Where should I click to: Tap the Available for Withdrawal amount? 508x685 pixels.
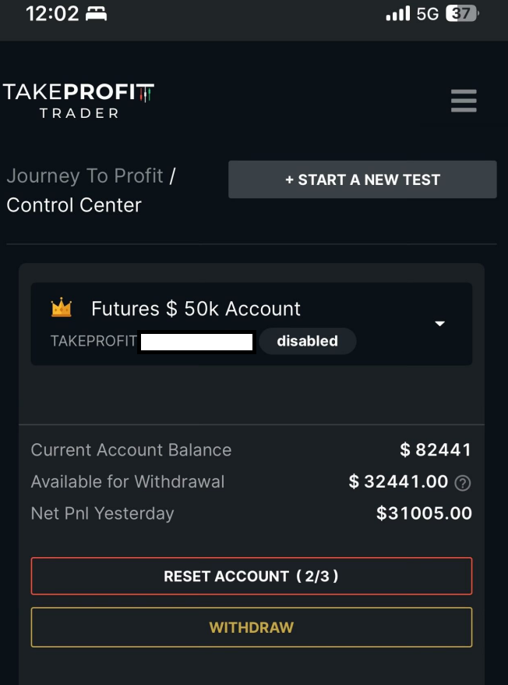coord(398,482)
